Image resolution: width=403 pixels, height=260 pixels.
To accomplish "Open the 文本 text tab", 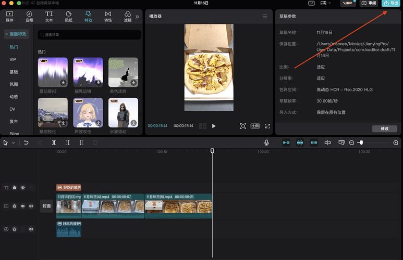I will [x=49, y=17].
